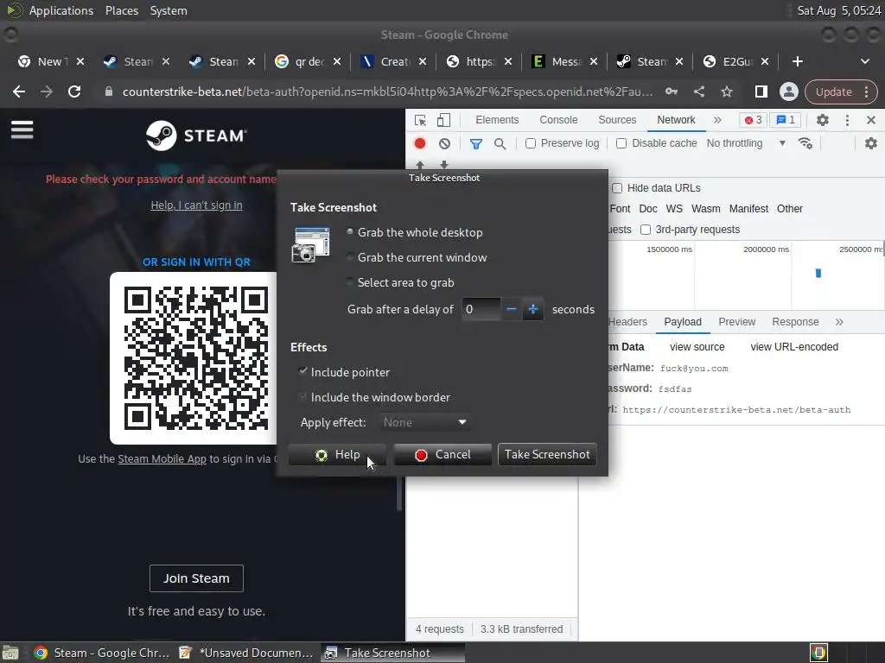Stop recording the network log red button
885x663 pixels.
click(x=420, y=143)
